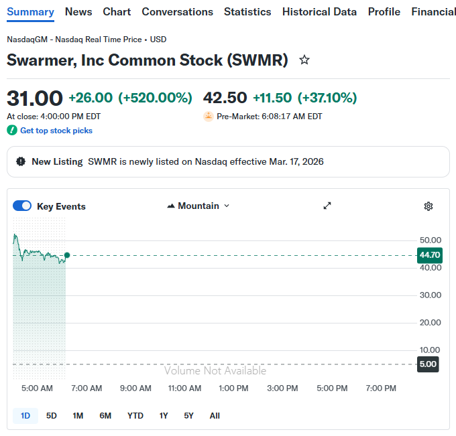Viewport: 456px width, 436px height.
Task: Open chart settings gear icon
Action: point(429,206)
